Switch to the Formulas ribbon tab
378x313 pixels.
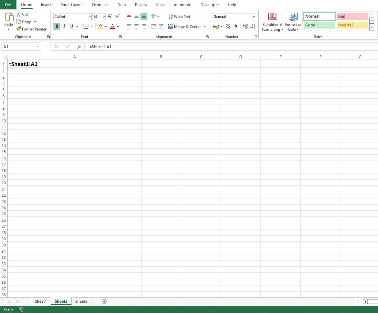100,5
